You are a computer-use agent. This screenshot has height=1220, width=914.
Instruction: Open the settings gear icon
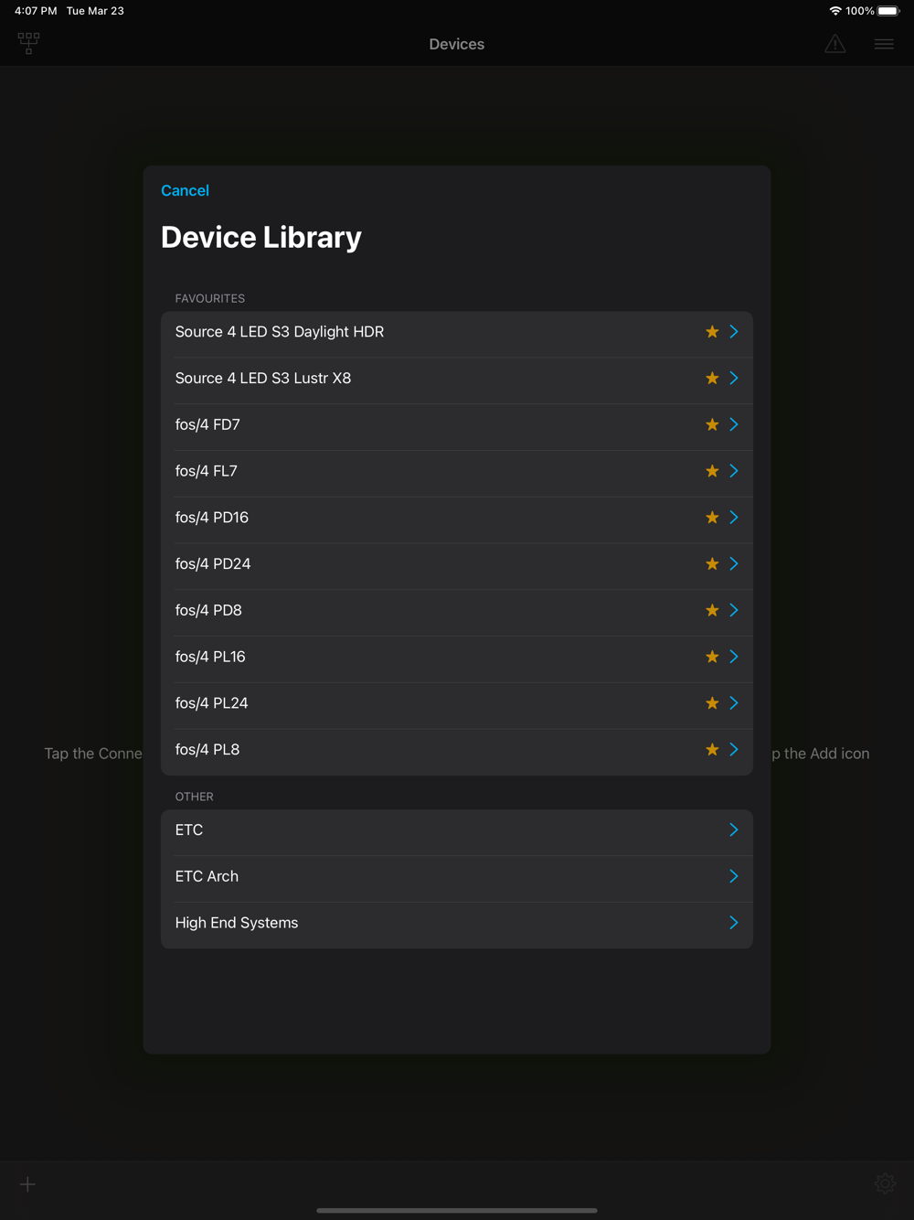pyautogui.click(x=885, y=1183)
